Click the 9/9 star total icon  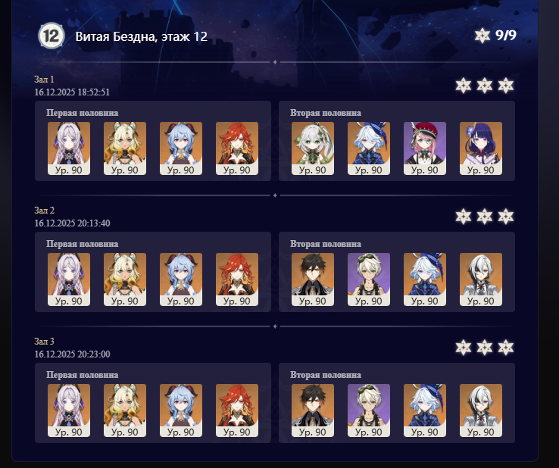pos(482,36)
